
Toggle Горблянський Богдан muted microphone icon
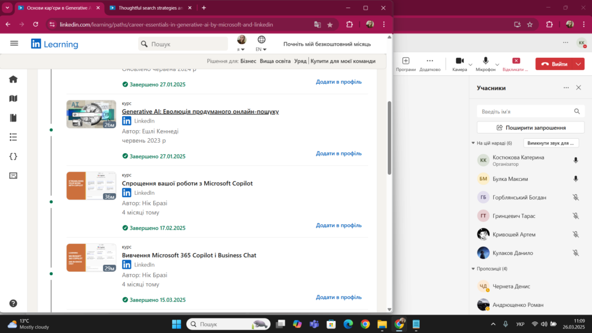pos(575,198)
